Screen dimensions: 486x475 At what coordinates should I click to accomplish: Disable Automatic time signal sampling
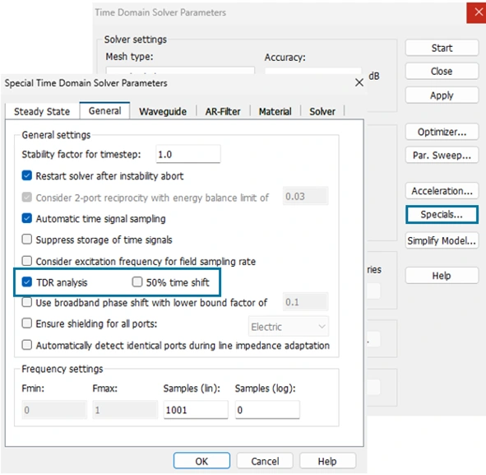(x=27, y=218)
